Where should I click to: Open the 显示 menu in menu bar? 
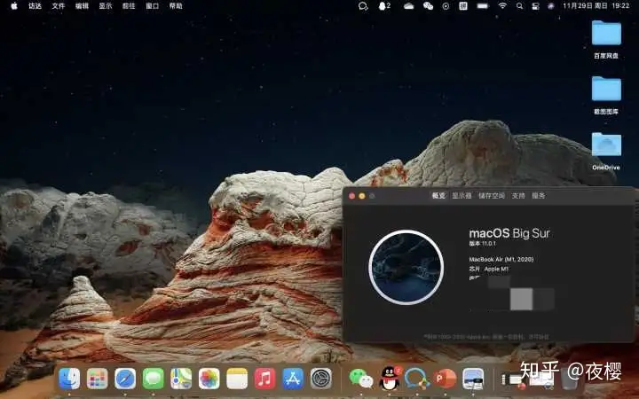(x=105, y=5)
